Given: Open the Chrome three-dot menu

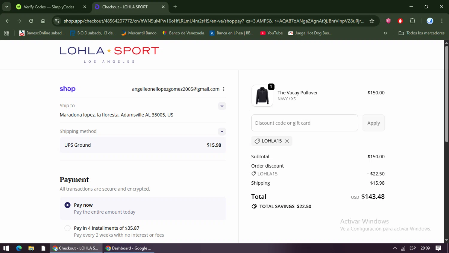Looking at the screenshot, I should click(x=442, y=21).
